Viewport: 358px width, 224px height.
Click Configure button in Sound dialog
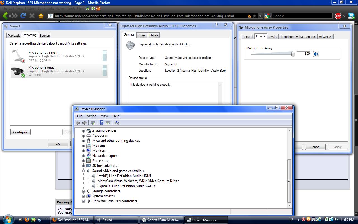pyautogui.click(x=20, y=132)
